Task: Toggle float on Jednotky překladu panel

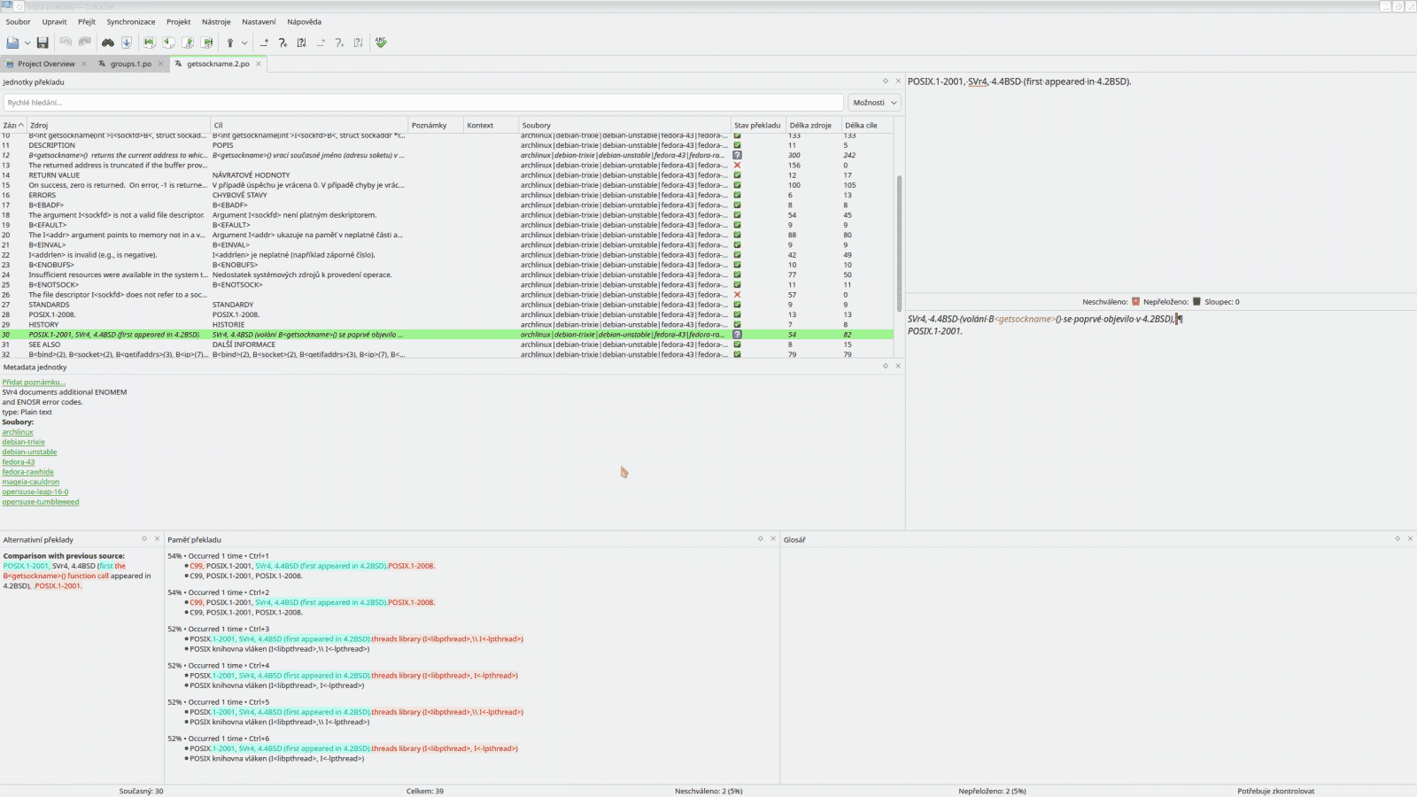Action: click(x=885, y=81)
